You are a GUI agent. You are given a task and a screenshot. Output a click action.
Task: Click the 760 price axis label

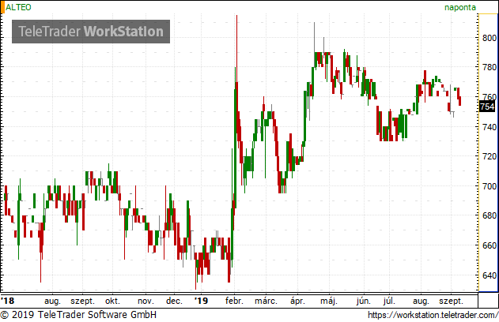pyautogui.click(x=490, y=97)
